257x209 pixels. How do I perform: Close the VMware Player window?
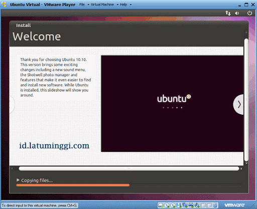tap(253, 5)
